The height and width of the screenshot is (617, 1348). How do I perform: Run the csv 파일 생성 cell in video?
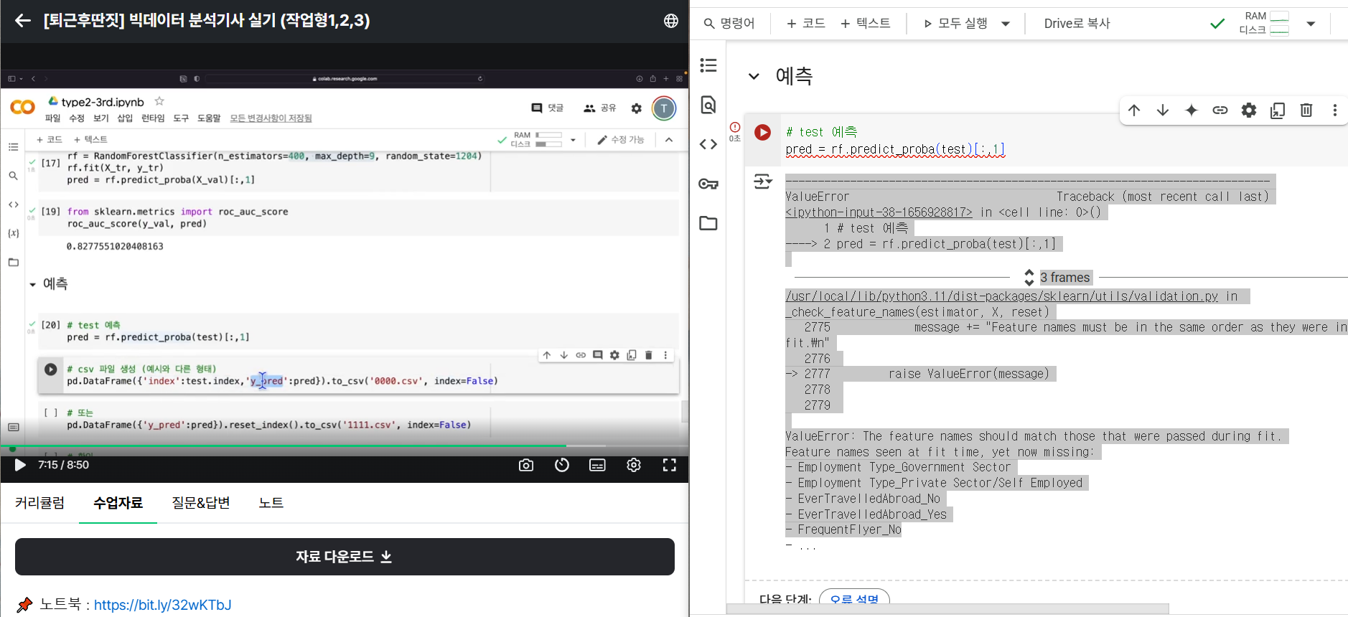(50, 369)
